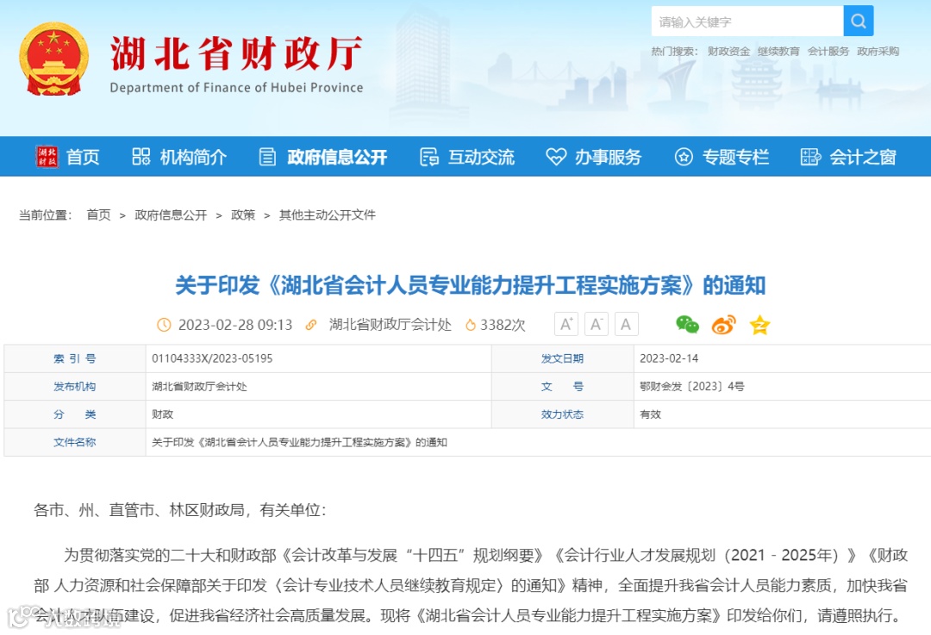The width and height of the screenshot is (931, 635).
Task: Click breadcrumb link 政策
Action: coord(243,215)
